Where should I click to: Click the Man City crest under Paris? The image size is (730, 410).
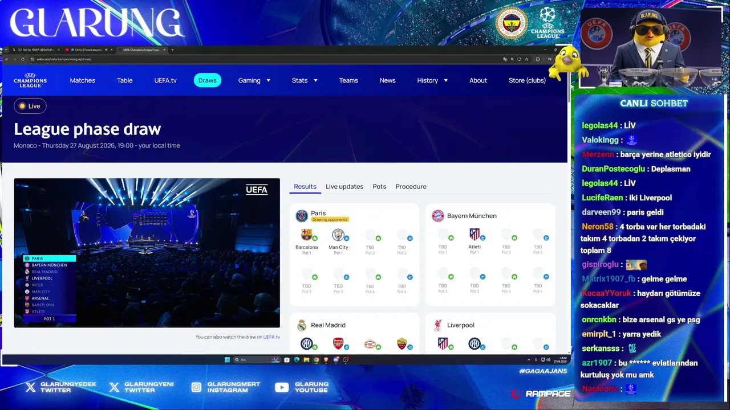[x=338, y=235]
